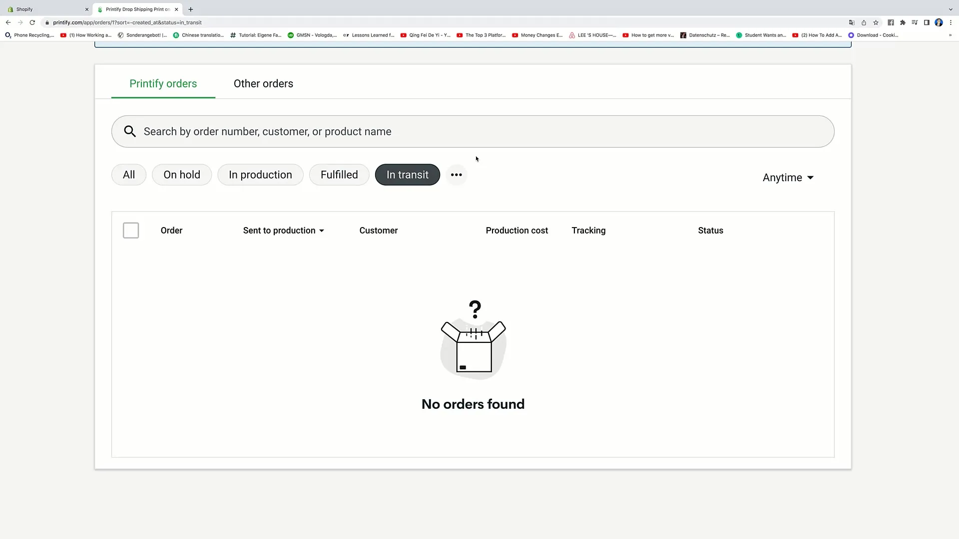Switch to the 'Printify orders' tab
959x539 pixels.
point(163,83)
